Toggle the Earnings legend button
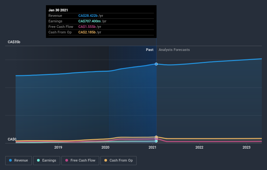Image resolution: width=267 pixels, height=170 pixels. coord(47,161)
